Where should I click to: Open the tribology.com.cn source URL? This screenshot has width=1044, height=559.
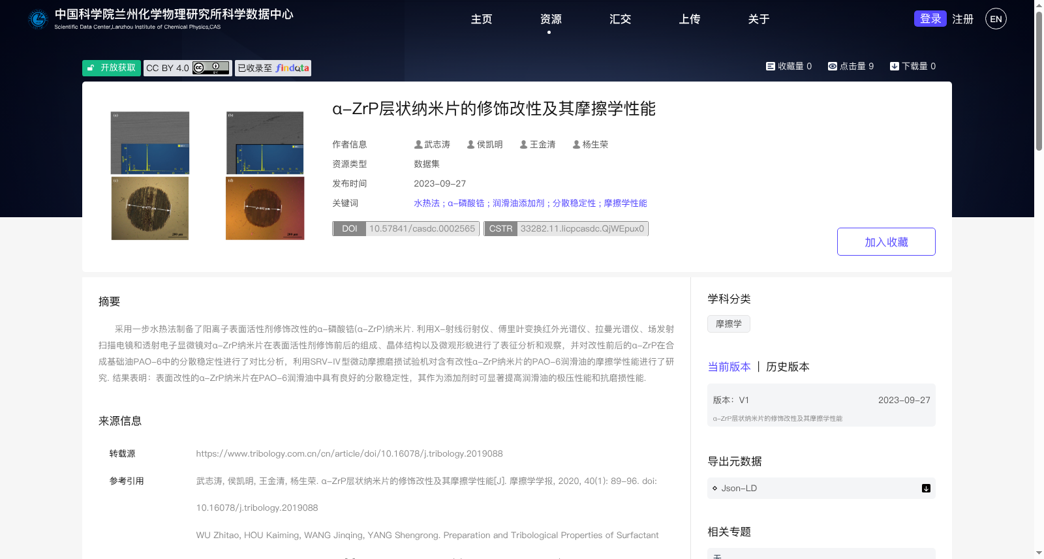point(349,454)
